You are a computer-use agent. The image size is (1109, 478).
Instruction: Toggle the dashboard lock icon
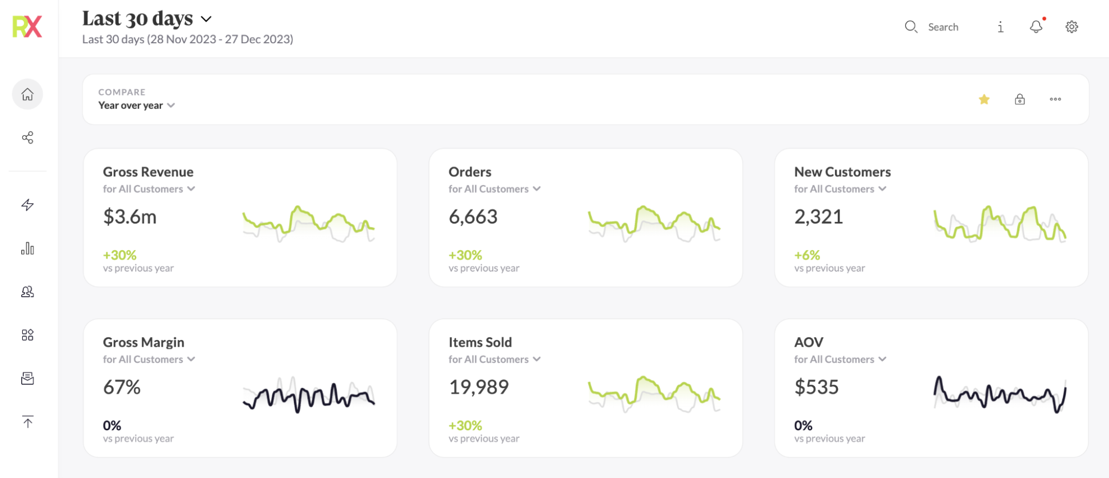pyautogui.click(x=1020, y=99)
